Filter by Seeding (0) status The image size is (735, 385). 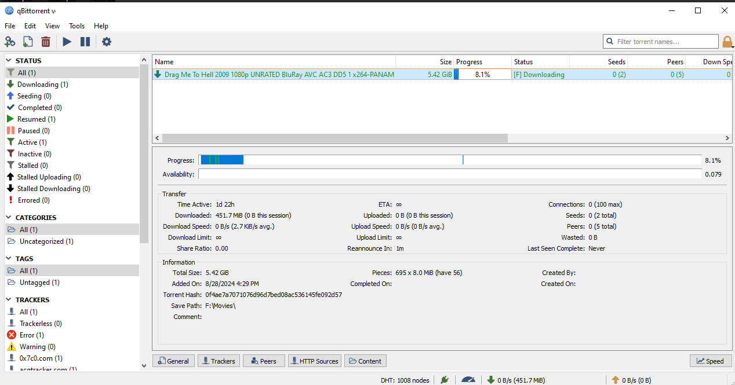72,96
